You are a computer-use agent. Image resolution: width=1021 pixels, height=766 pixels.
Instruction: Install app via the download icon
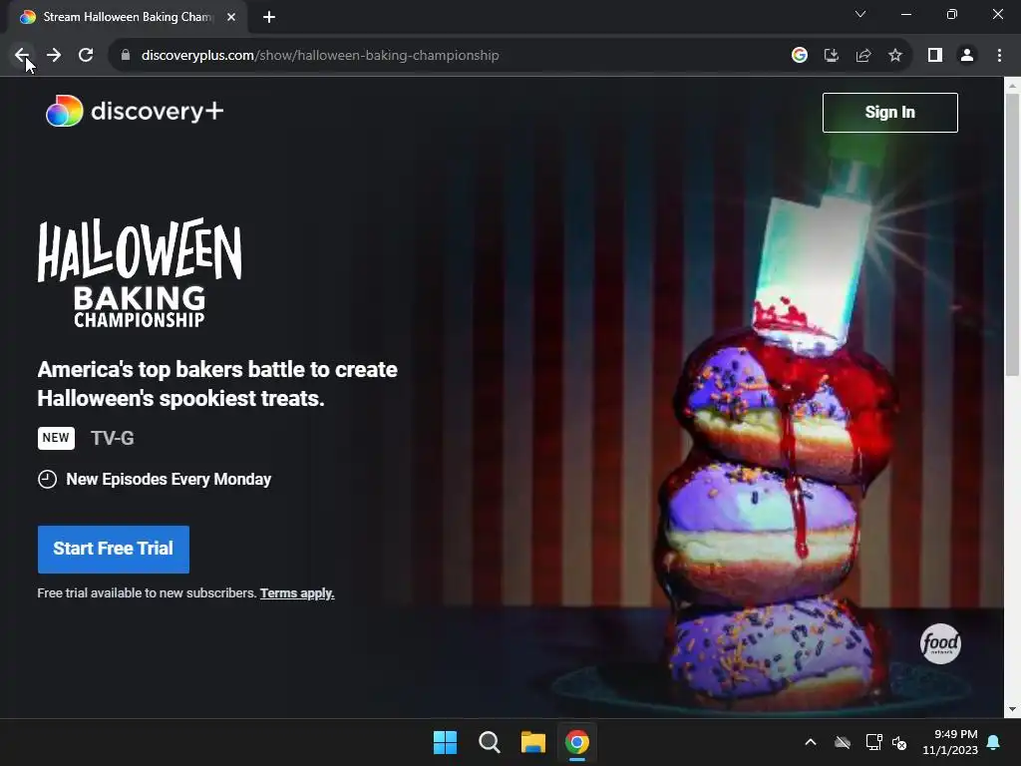pyautogui.click(x=831, y=56)
